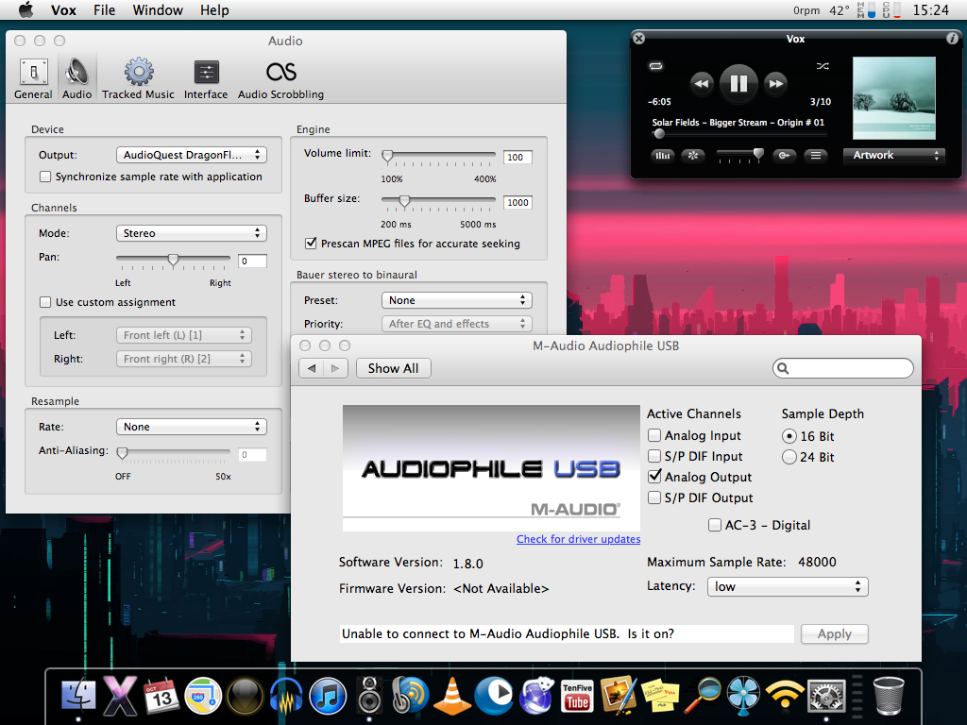The height and width of the screenshot is (725, 967).
Task: Enable the S/P DIF Input checkbox
Action: coord(654,456)
